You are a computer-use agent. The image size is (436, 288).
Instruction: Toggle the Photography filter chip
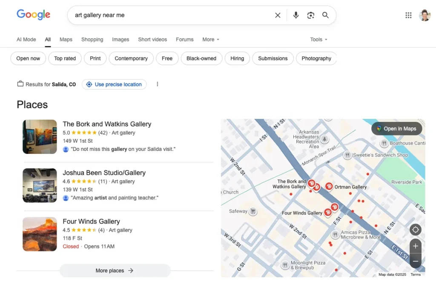coord(316,58)
